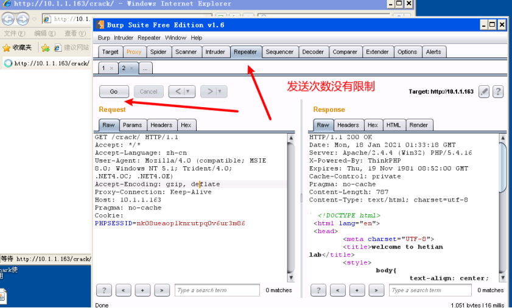
Task: Open the Intruder menu in menu bar
Action: (124, 38)
